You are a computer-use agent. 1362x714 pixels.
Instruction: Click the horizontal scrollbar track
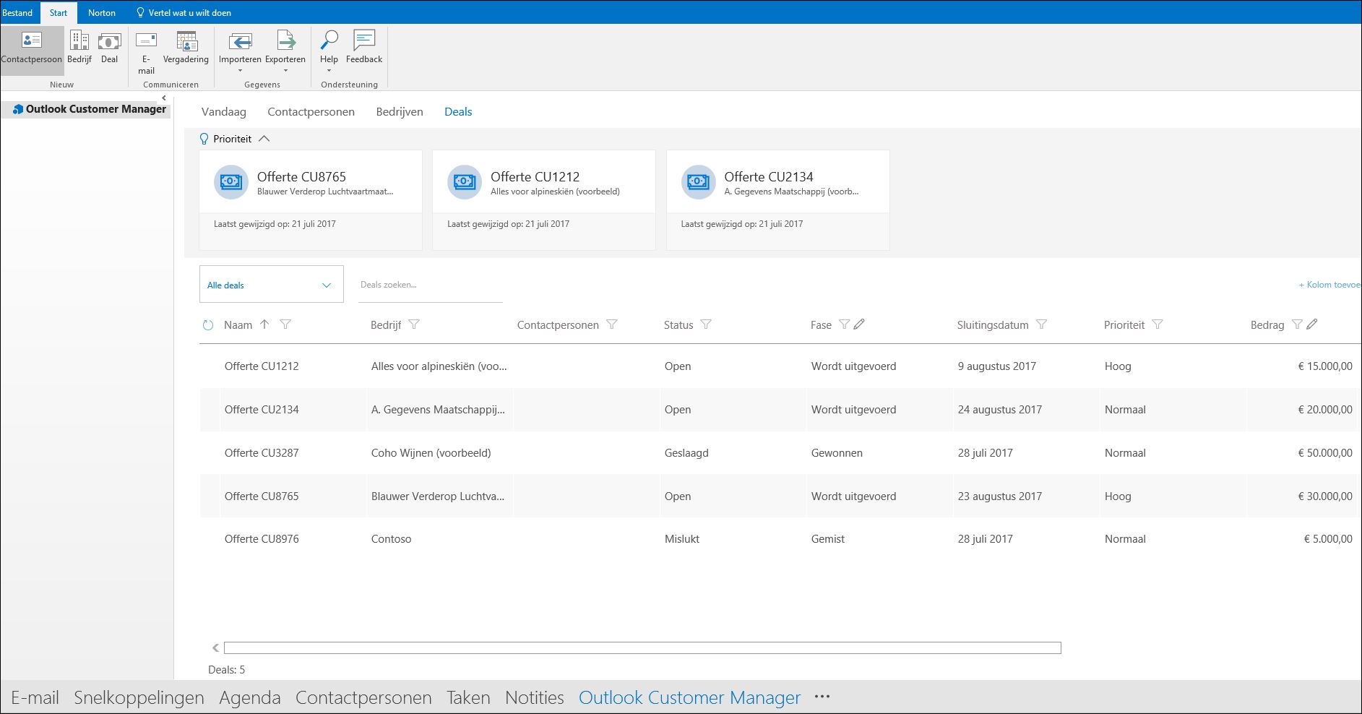pyautogui.click(x=642, y=648)
